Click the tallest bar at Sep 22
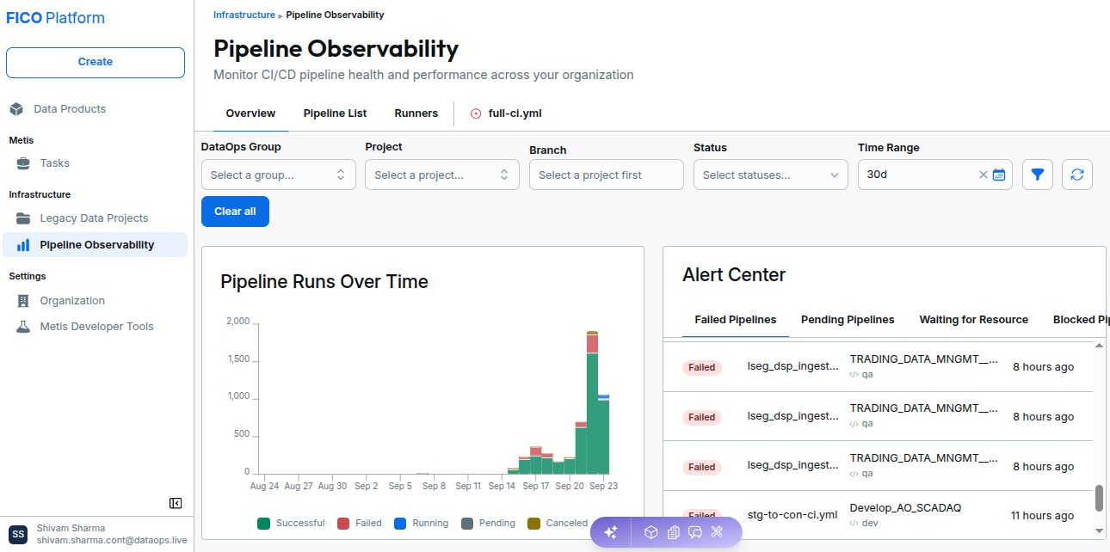Viewport: 1110px width, 552px height. click(592, 402)
